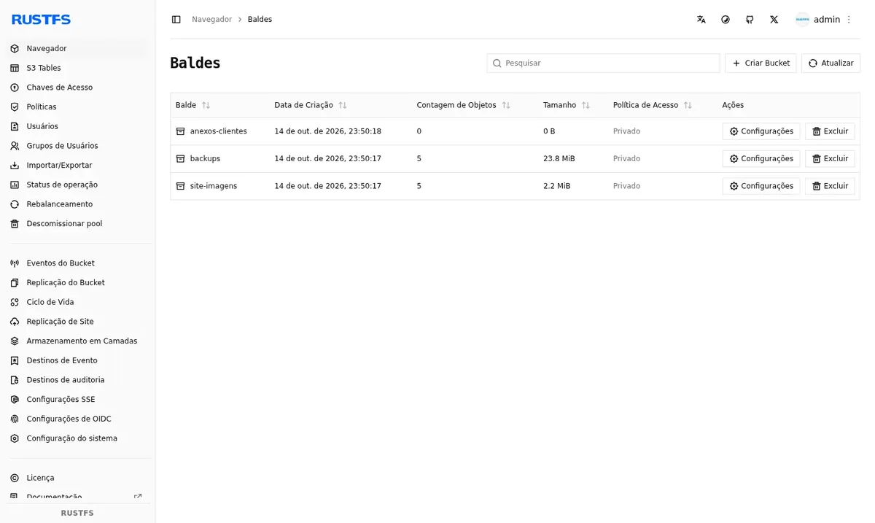Sort by Contagem de Objetos column
Image resolution: width=875 pixels, height=523 pixels.
pos(505,105)
